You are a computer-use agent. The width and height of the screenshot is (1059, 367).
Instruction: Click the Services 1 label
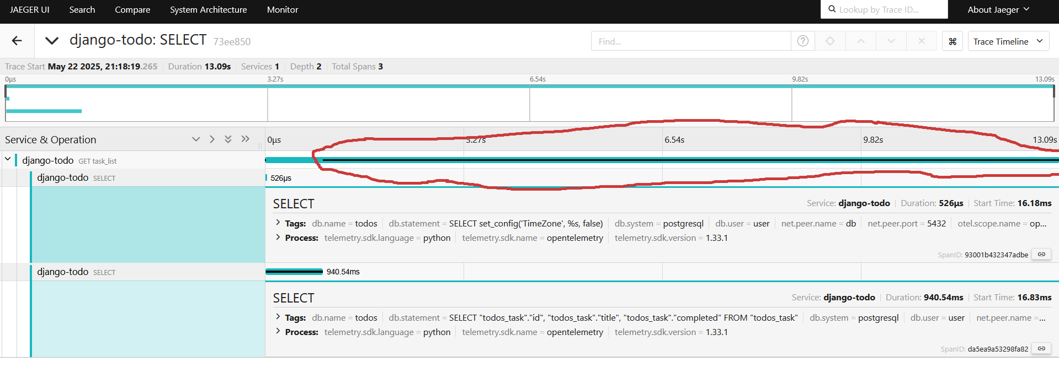pyautogui.click(x=260, y=66)
